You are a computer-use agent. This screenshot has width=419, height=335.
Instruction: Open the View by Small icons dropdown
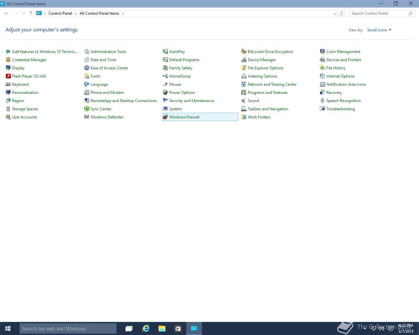[379, 30]
